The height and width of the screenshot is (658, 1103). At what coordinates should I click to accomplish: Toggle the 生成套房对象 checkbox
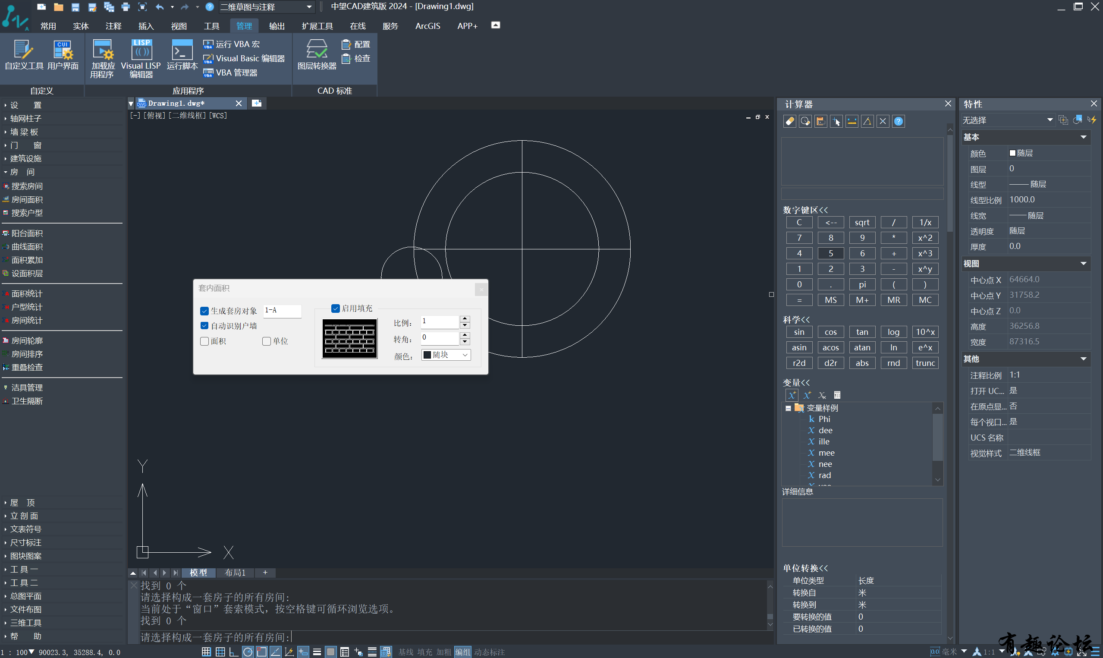click(x=204, y=311)
